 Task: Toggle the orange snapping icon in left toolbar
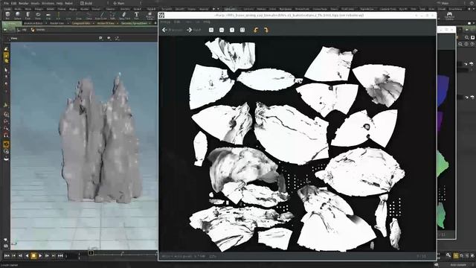[x=6, y=144]
